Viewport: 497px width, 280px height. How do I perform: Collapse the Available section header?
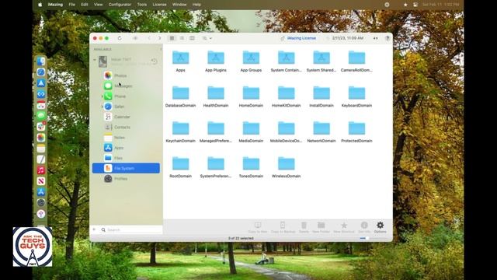161,49
